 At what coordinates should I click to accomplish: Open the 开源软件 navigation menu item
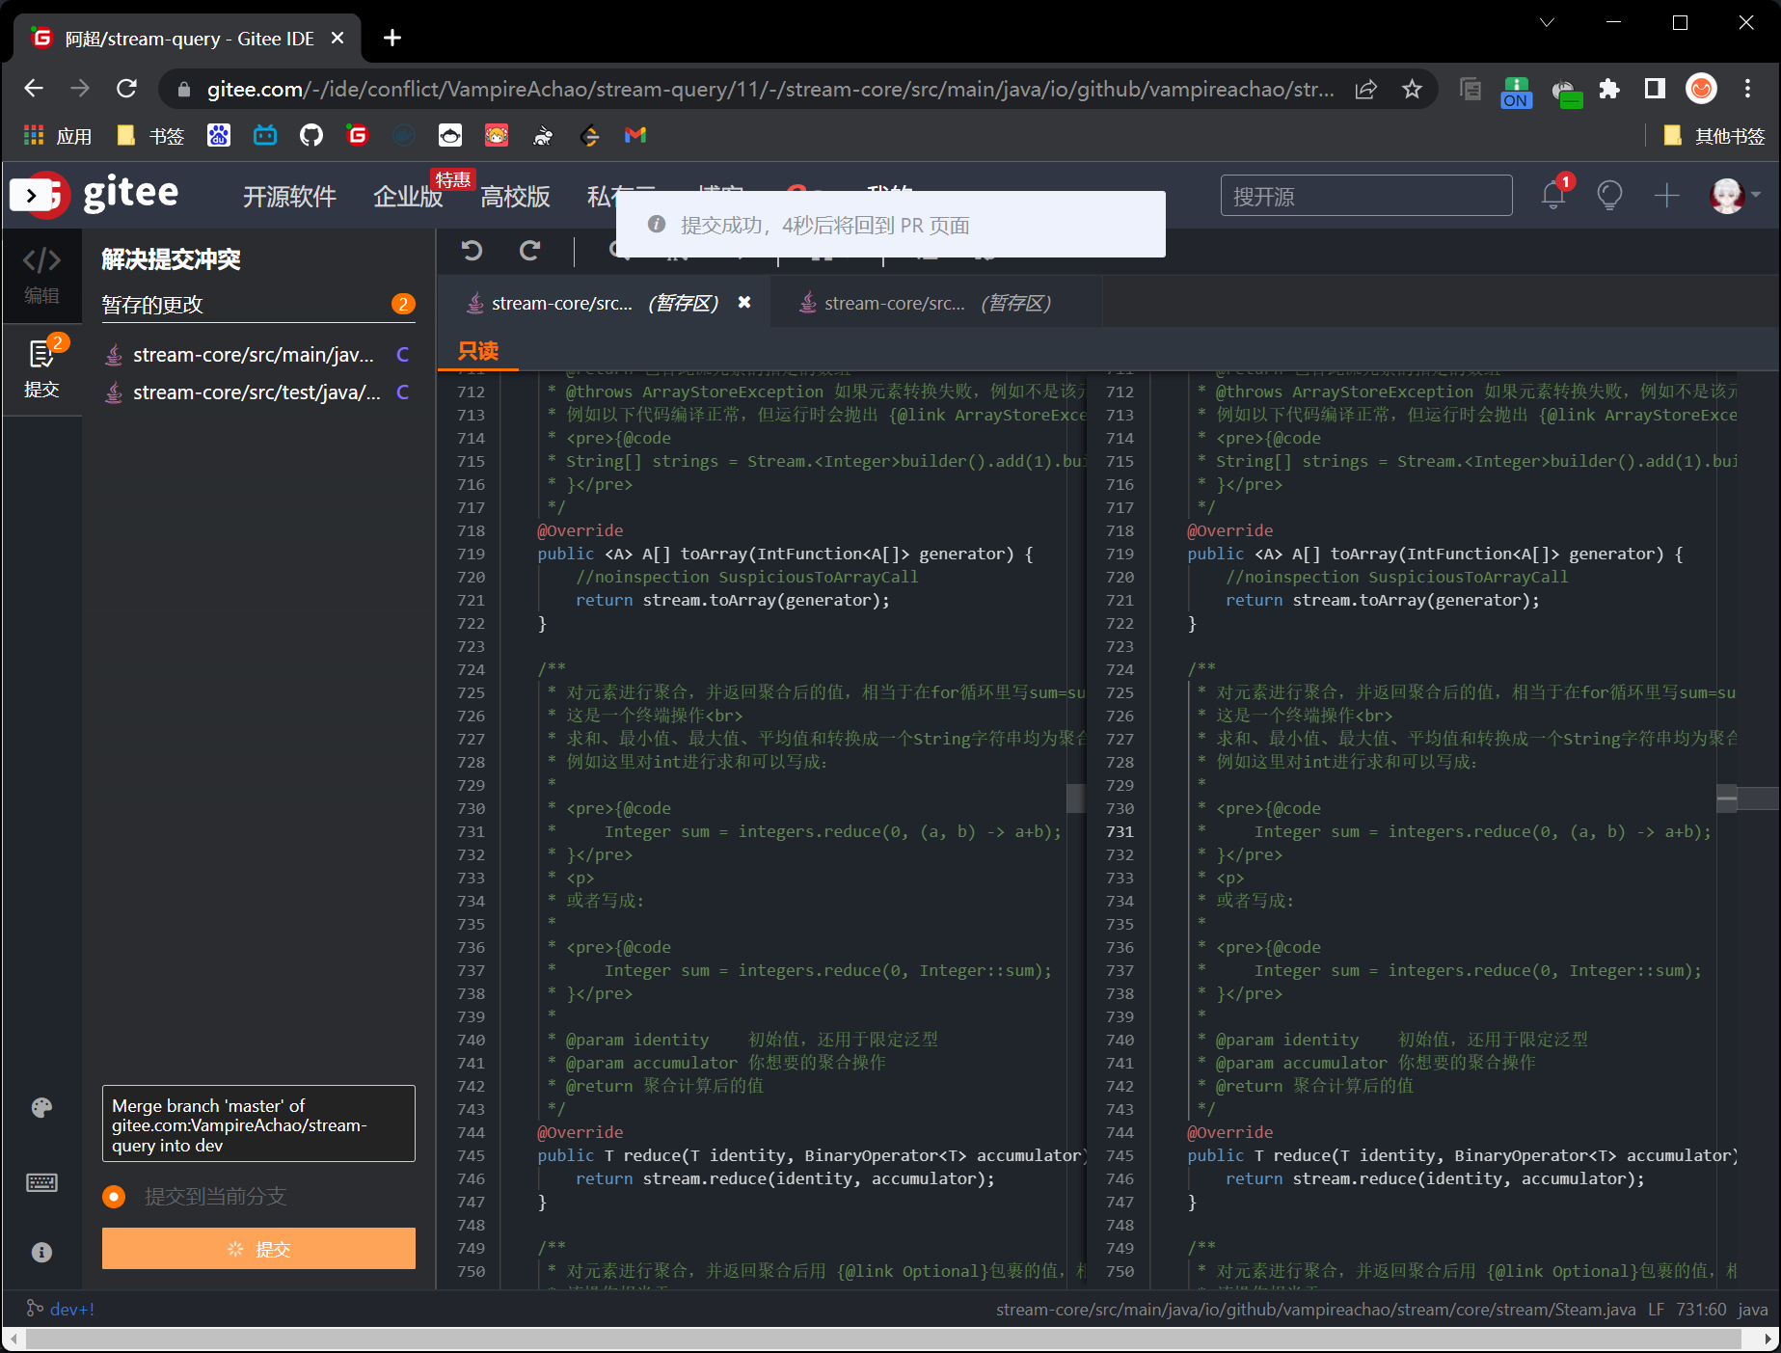click(x=289, y=197)
